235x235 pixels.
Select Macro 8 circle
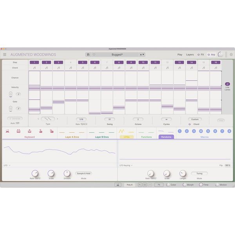tap(229, 131)
